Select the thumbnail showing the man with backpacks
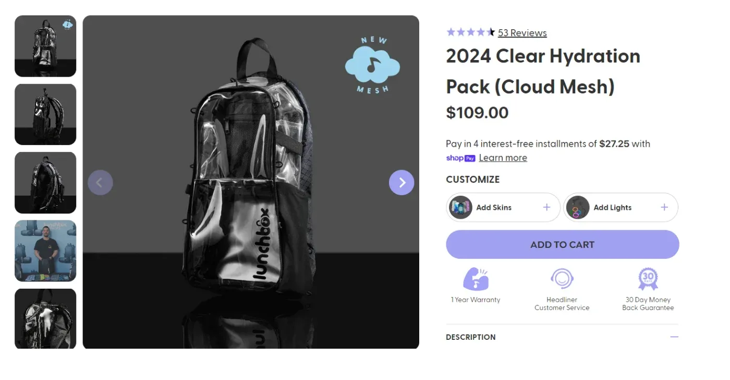730x380 pixels. 45,251
